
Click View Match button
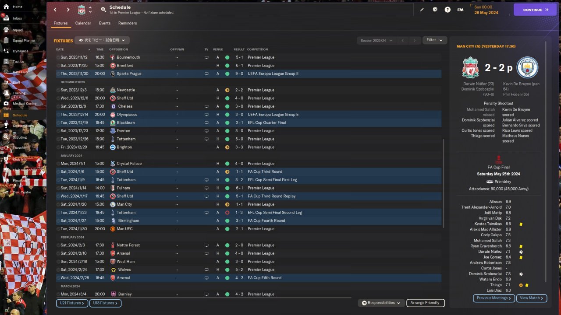click(532, 298)
